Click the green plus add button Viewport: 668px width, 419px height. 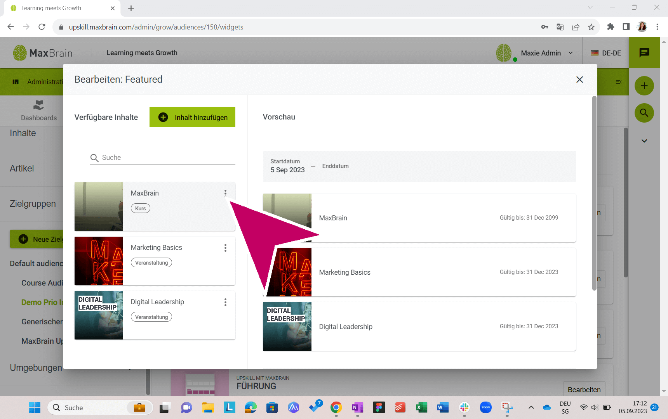(x=644, y=86)
